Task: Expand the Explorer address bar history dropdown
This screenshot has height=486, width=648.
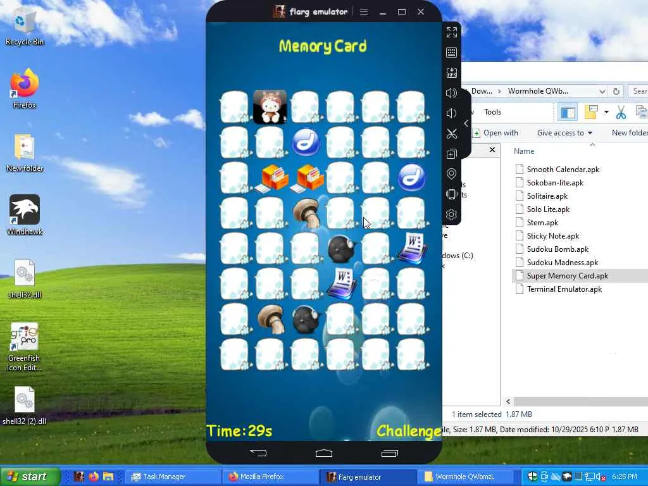Action: tap(602, 91)
